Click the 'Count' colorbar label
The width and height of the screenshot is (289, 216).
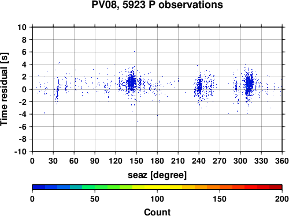click(157, 212)
